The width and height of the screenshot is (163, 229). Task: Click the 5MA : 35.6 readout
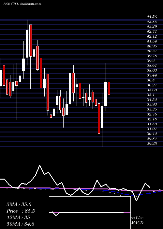pyautogui.click(x=19, y=204)
